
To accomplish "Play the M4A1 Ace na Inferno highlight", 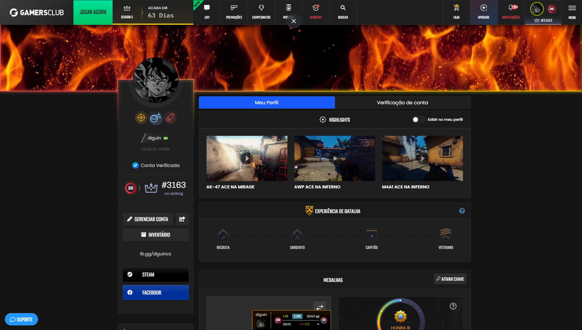I will pyautogui.click(x=423, y=158).
